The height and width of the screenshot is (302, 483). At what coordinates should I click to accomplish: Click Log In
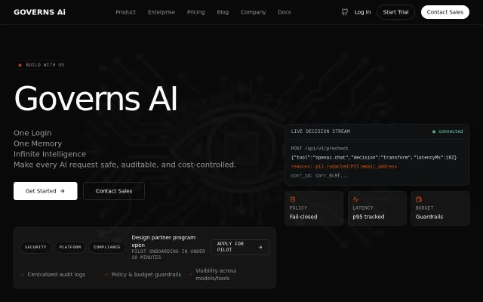pos(362,12)
